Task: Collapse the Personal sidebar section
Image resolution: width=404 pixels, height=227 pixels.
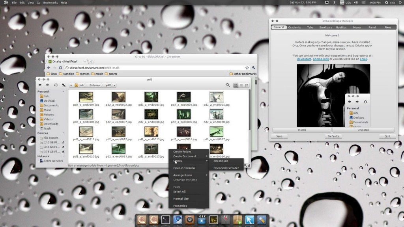Action: click(63, 91)
